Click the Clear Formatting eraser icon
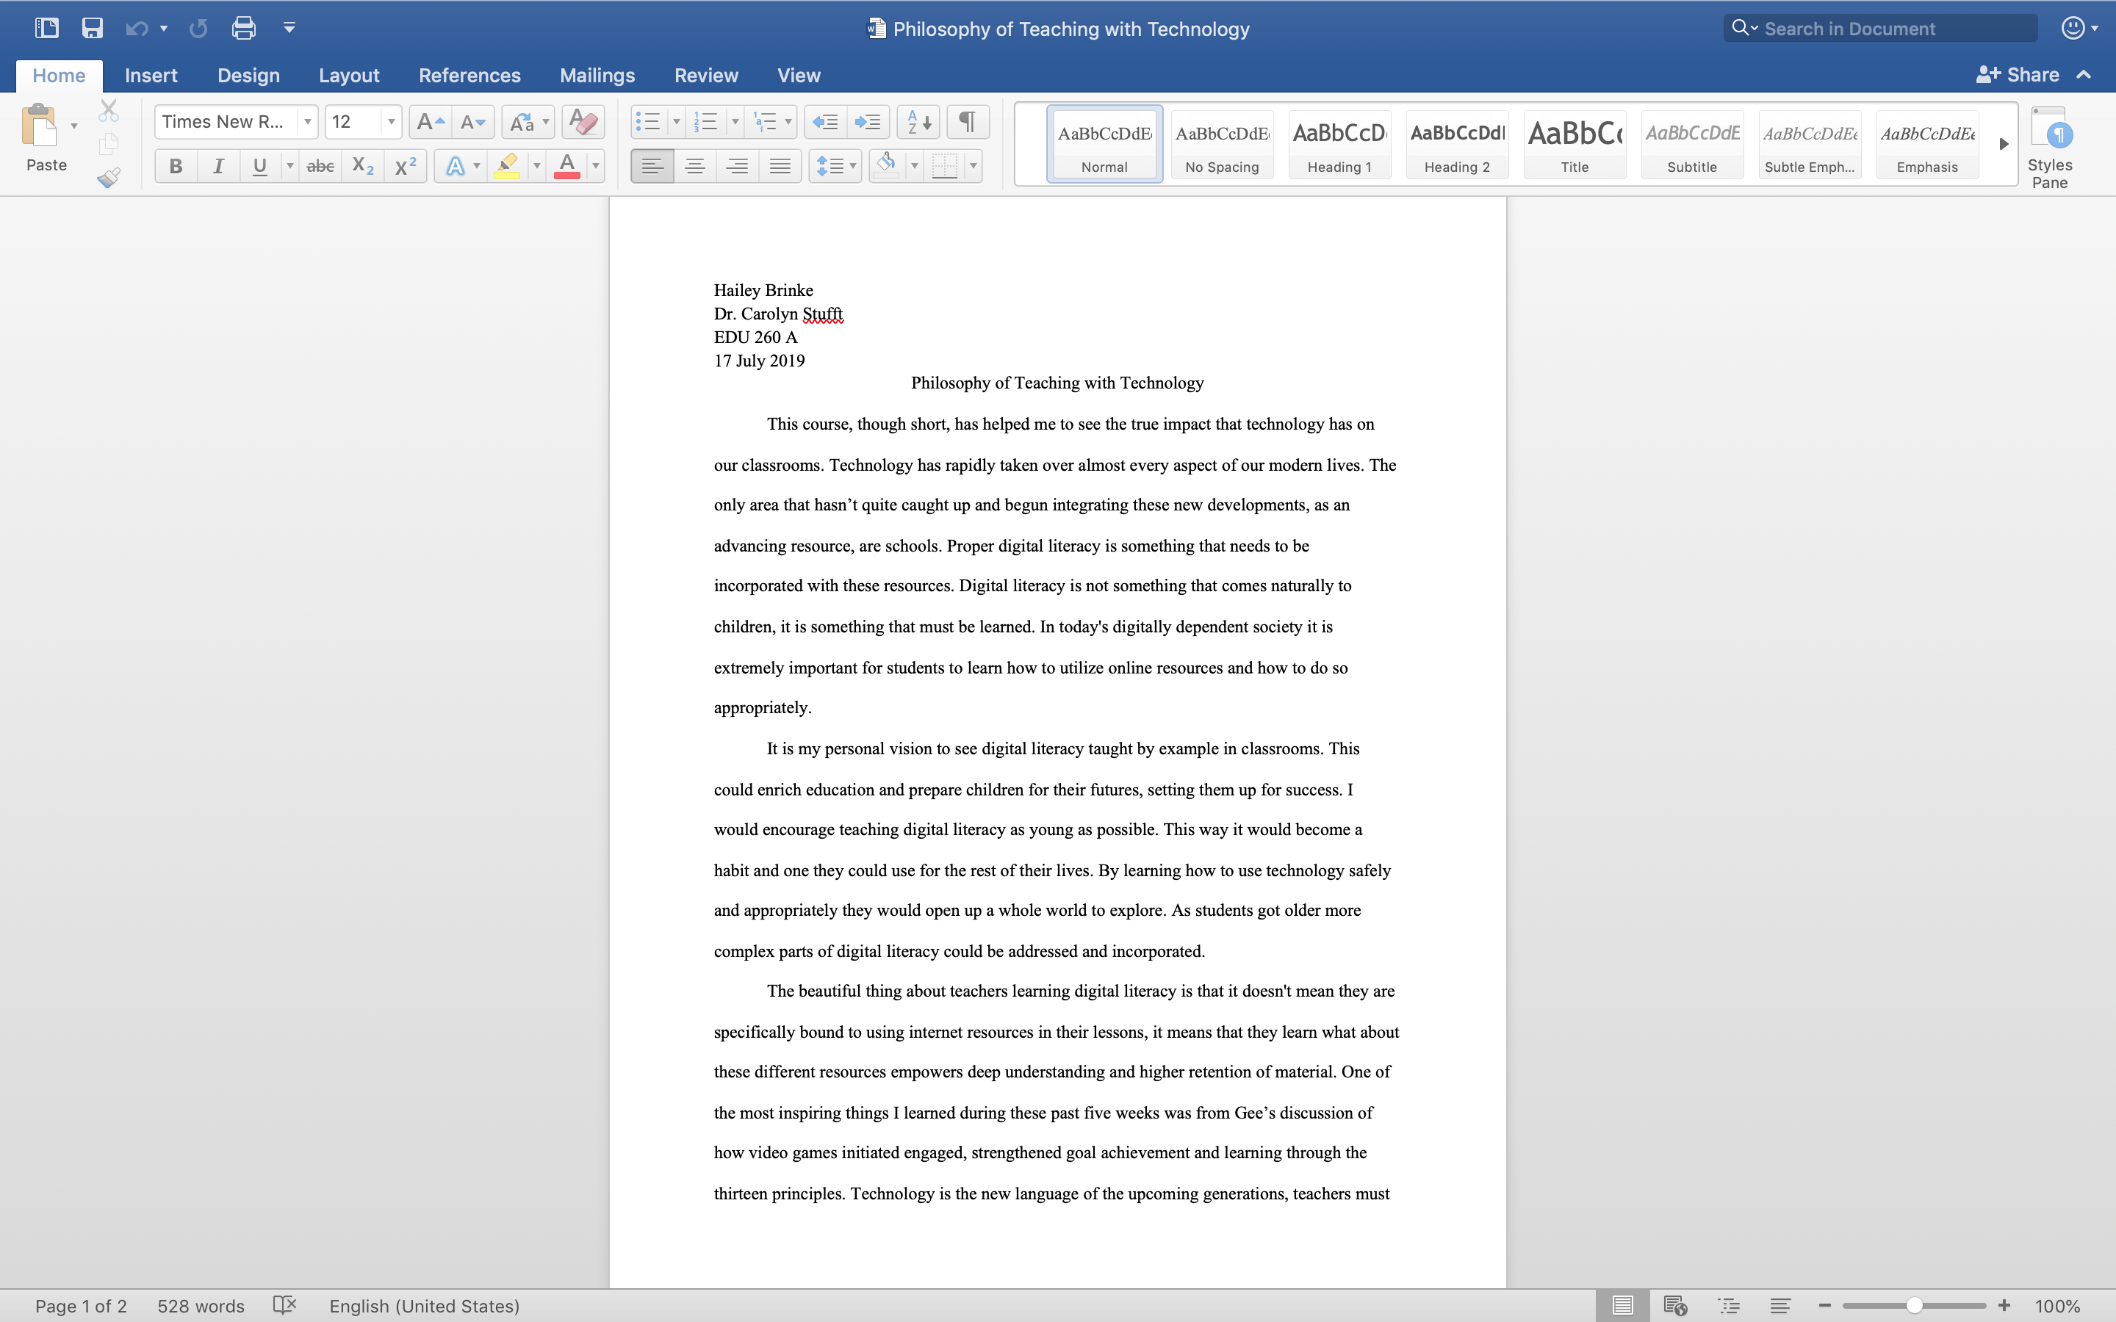This screenshot has height=1322, width=2116. point(583,121)
